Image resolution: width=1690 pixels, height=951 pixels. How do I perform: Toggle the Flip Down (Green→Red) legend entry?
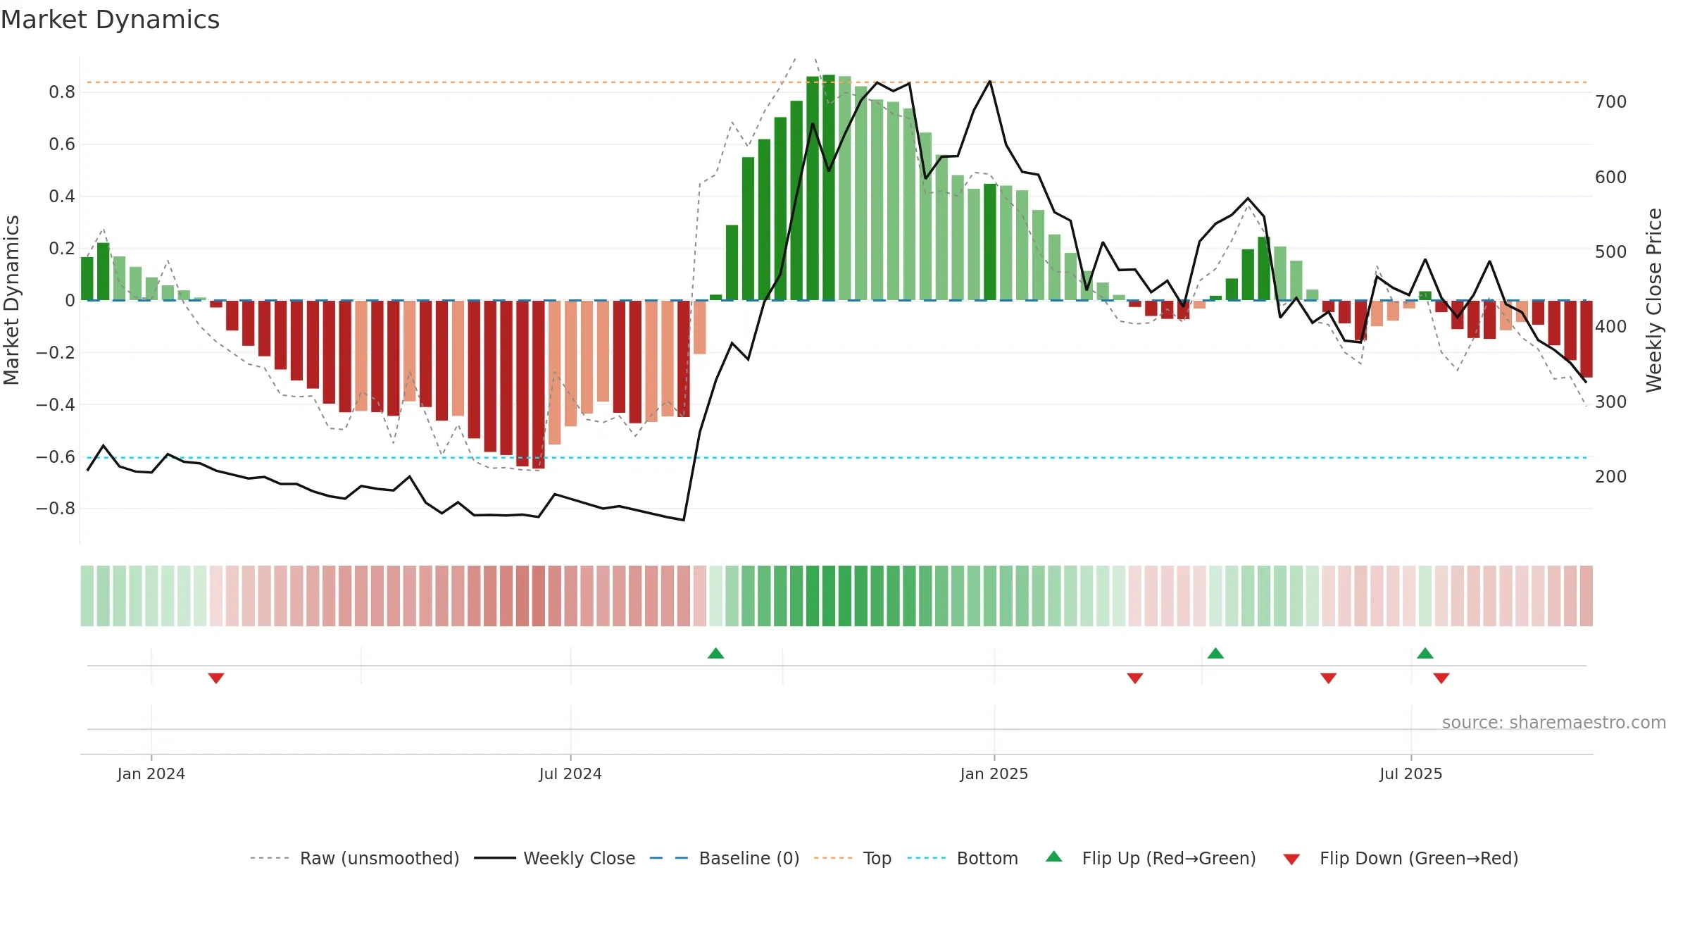point(1401,858)
